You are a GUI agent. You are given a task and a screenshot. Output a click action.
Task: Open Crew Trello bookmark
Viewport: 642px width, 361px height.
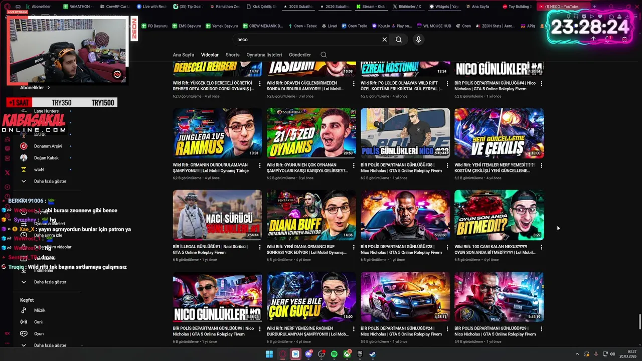pyautogui.click(x=354, y=26)
